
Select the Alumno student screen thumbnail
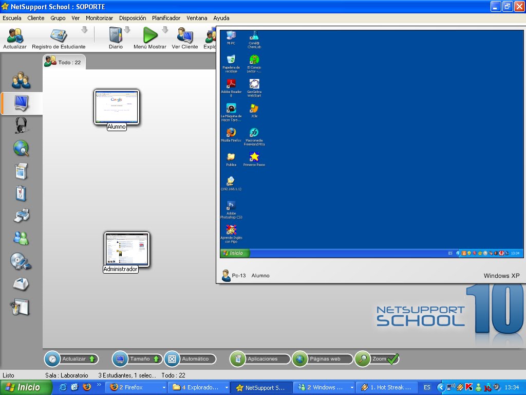pos(117,107)
